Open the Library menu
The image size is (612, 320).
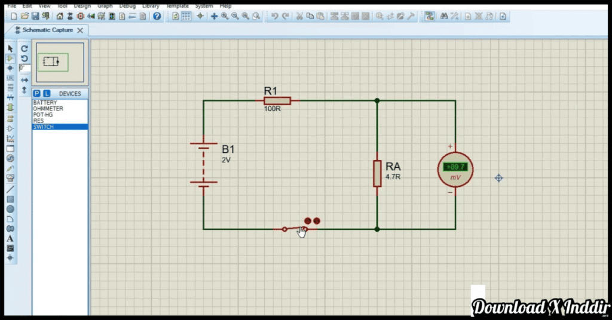click(151, 5)
